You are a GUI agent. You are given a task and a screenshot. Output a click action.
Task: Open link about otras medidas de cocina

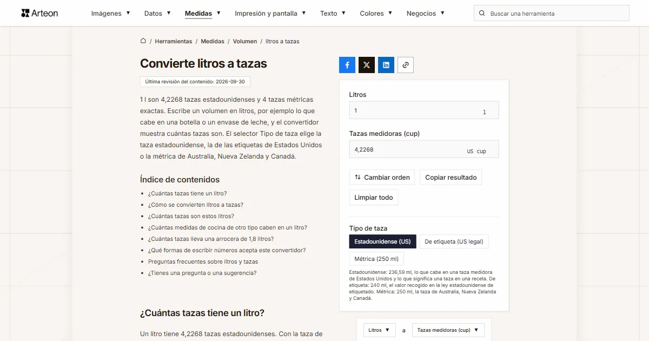coord(228,227)
